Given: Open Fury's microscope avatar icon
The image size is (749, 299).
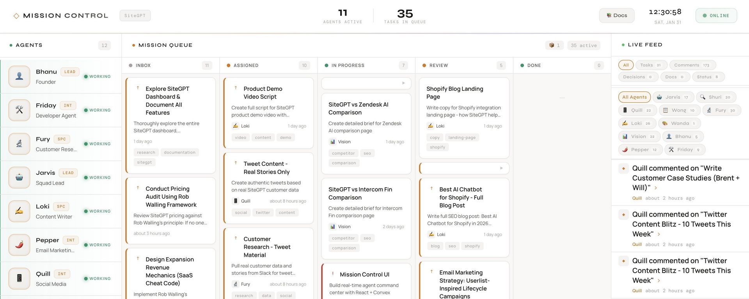Looking at the screenshot, I should [19, 144].
